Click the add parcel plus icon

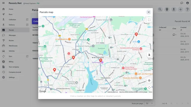pyautogui.click(x=181, y=10)
